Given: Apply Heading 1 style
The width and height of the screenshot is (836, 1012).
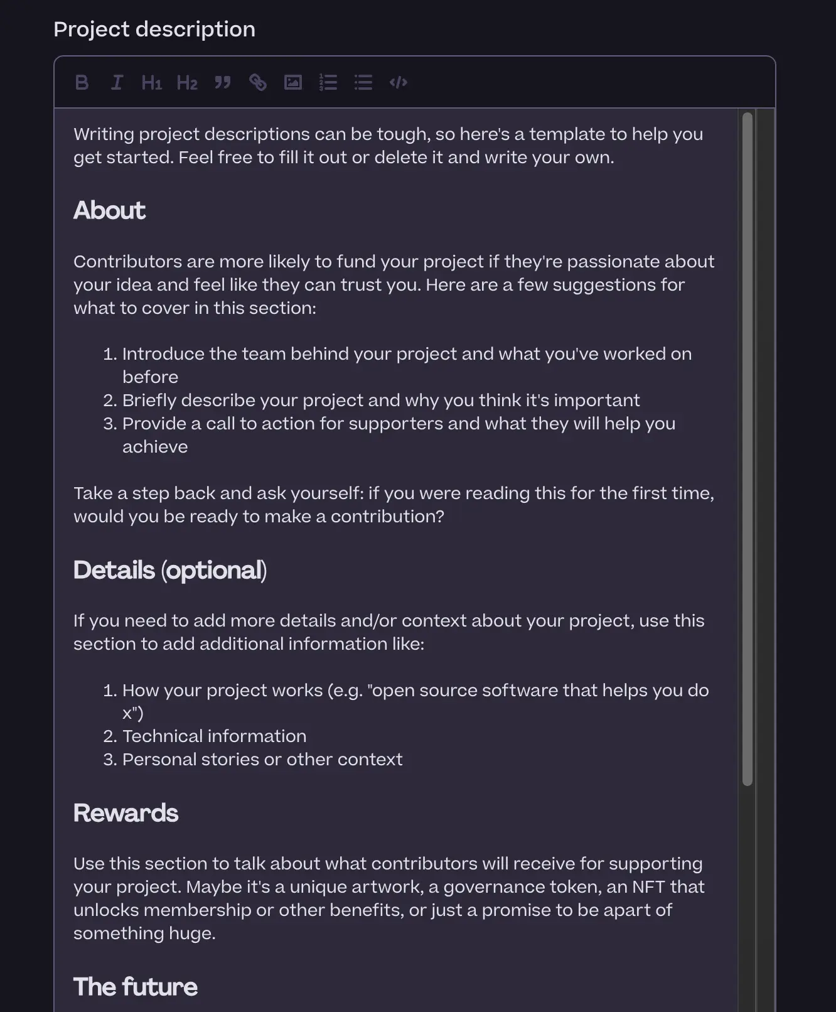Looking at the screenshot, I should pyautogui.click(x=151, y=82).
